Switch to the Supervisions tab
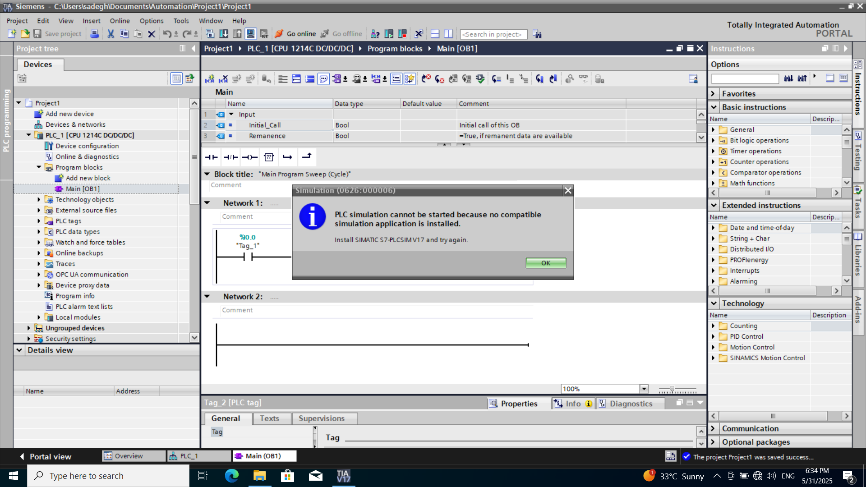866x487 pixels. coord(322,418)
